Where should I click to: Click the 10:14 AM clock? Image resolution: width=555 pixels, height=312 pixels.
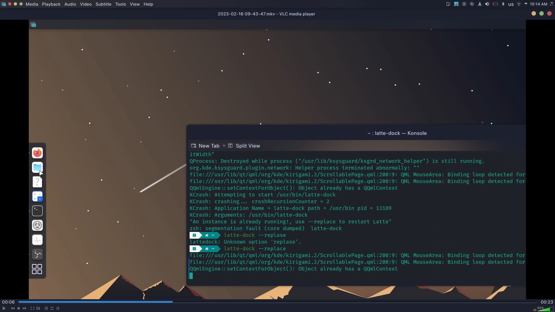tap(538, 4)
